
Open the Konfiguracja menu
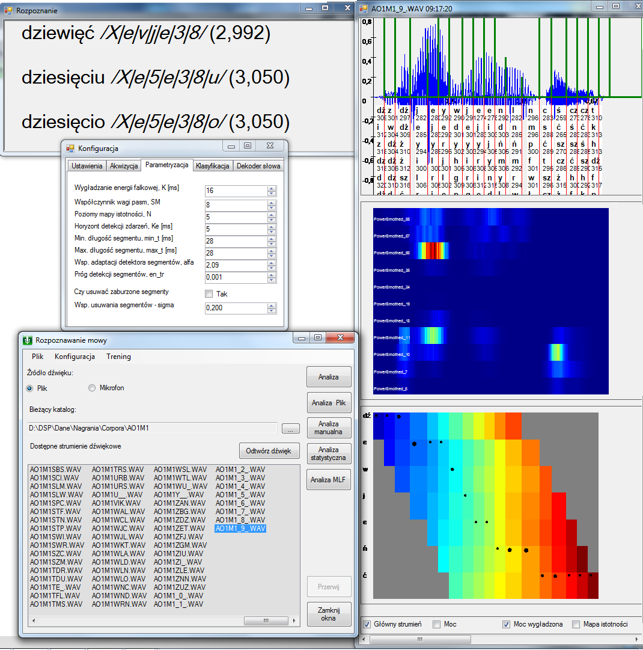(75, 357)
